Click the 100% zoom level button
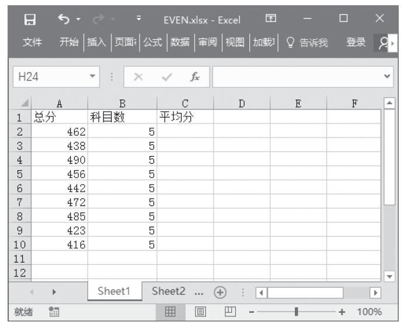 (x=369, y=312)
